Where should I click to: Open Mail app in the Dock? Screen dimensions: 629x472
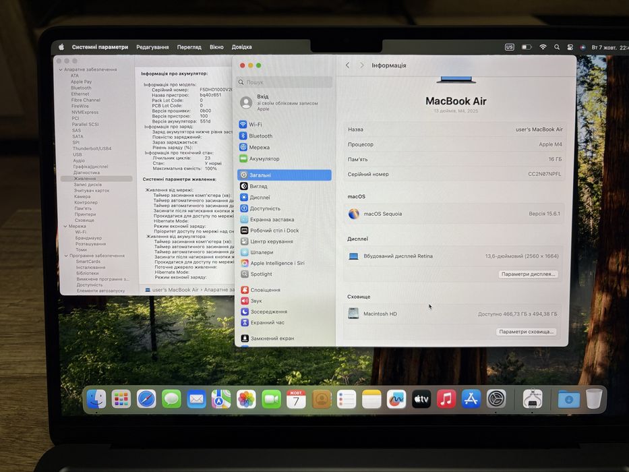pos(197,399)
